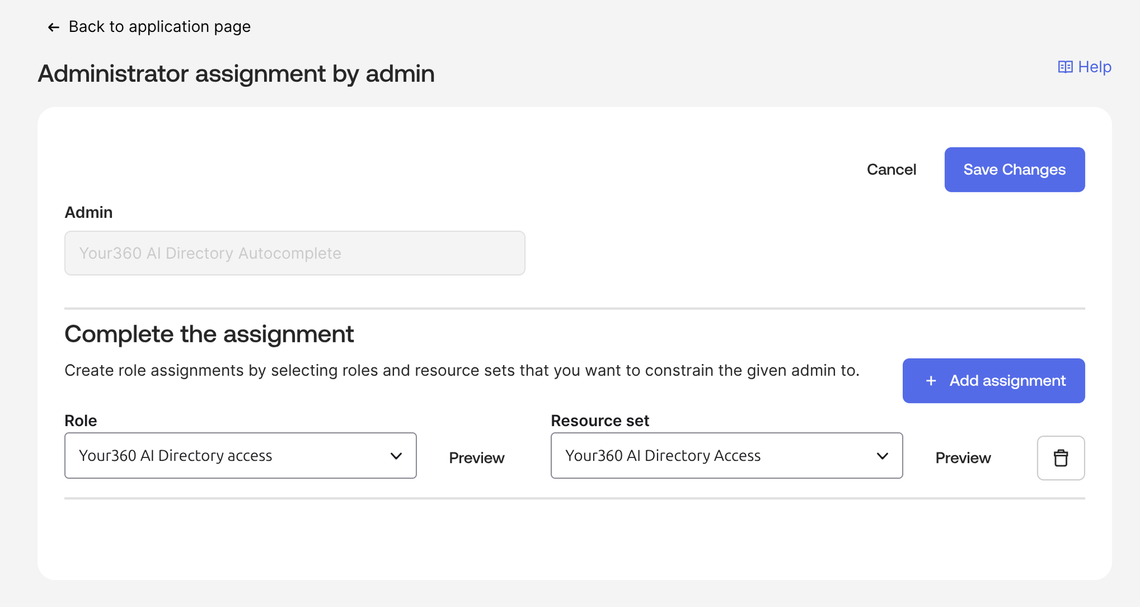The width and height of the screenshot is (1140, 607).
Task: Click the 'Resource set' field label
Action: 600,420
